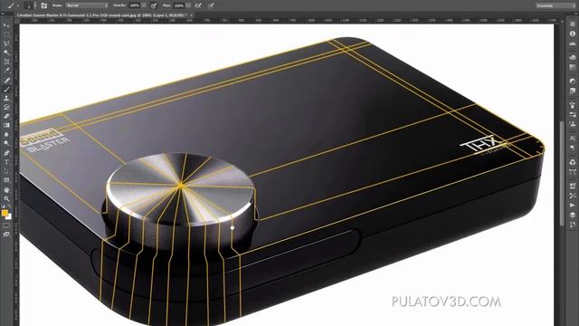Open the Flow slider arrow

[188, 5]
